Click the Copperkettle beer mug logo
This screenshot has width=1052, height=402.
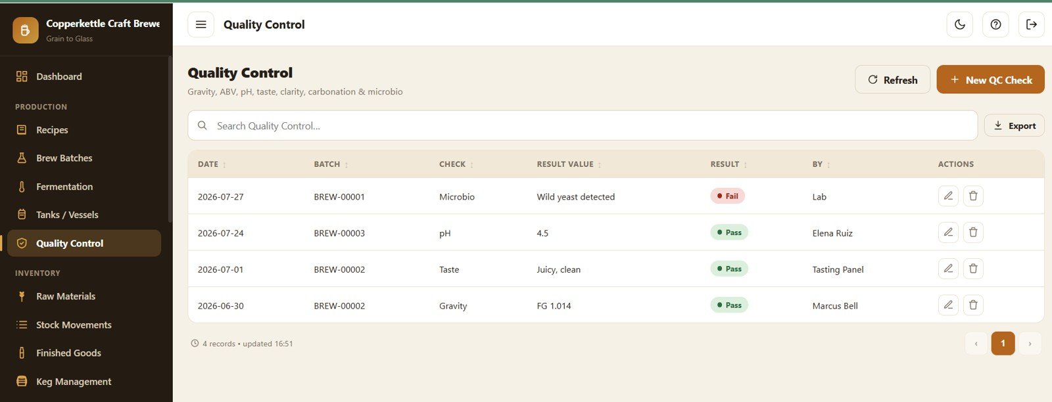pos(25,30)
